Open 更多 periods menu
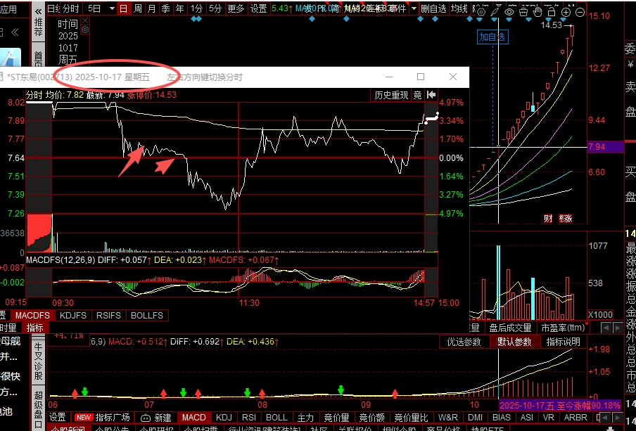Image resolution: width=636 pixels, height=431 pixels. (236, 8)
